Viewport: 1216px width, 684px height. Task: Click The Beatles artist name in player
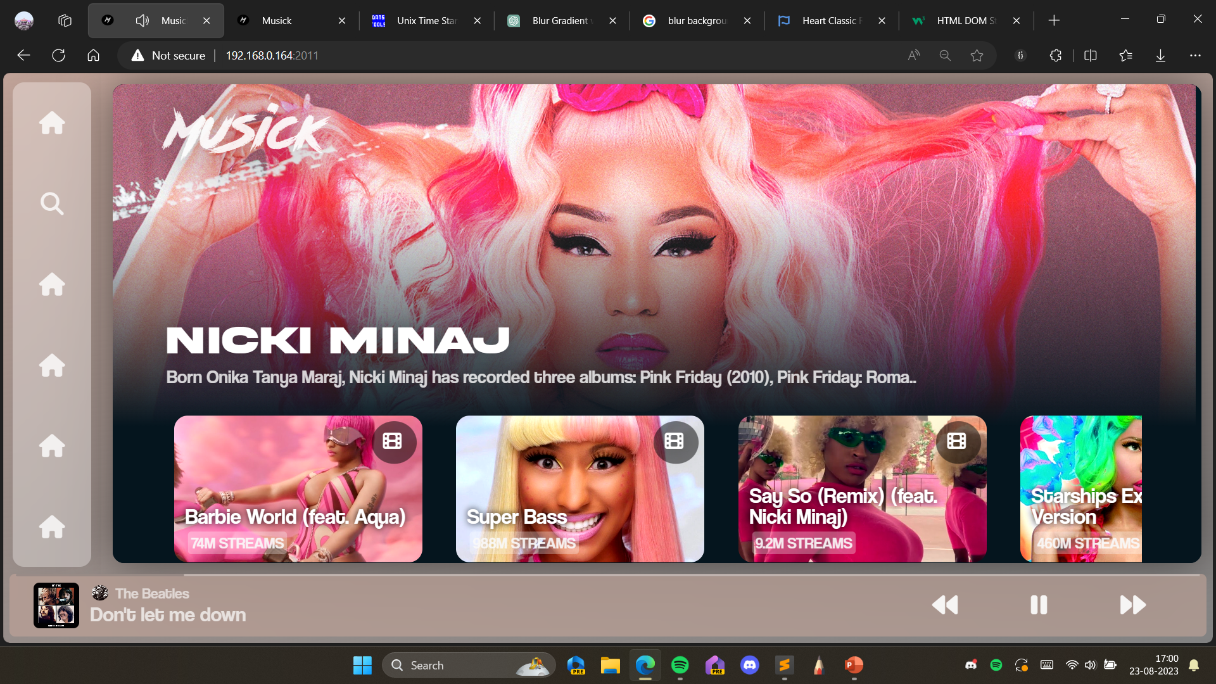click(152, 593)
